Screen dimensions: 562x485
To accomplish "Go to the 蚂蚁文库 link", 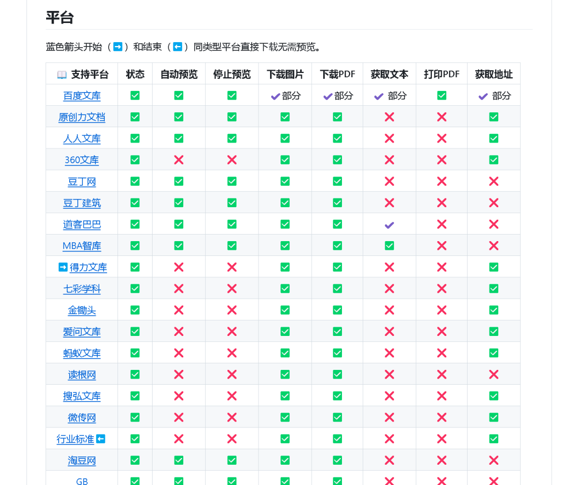I will 82,353.
